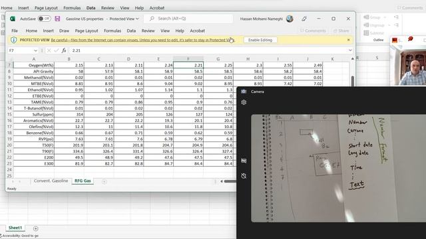The width and height of the screenshot is (426, 239).
Task: Select Acrobat tab in front window
Action: click(197, 31)
